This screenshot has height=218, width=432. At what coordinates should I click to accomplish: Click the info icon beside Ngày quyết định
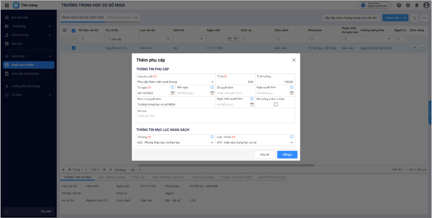[x=291, y=87]
